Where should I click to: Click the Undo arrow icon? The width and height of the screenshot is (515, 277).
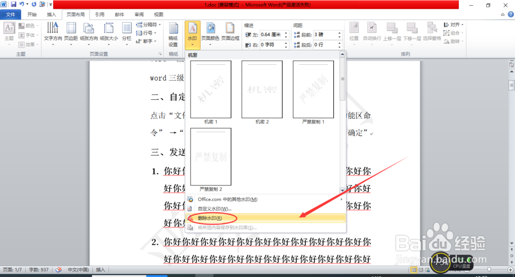tap(22, 4)
